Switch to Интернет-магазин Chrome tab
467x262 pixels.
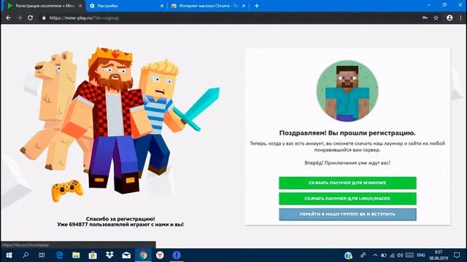point(208,6)
